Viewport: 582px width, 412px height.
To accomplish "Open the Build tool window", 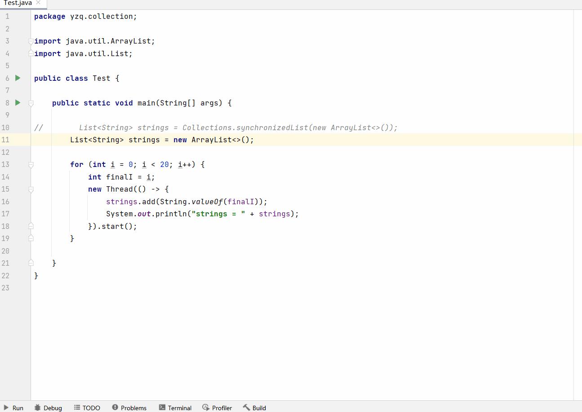I will (255, 408).
